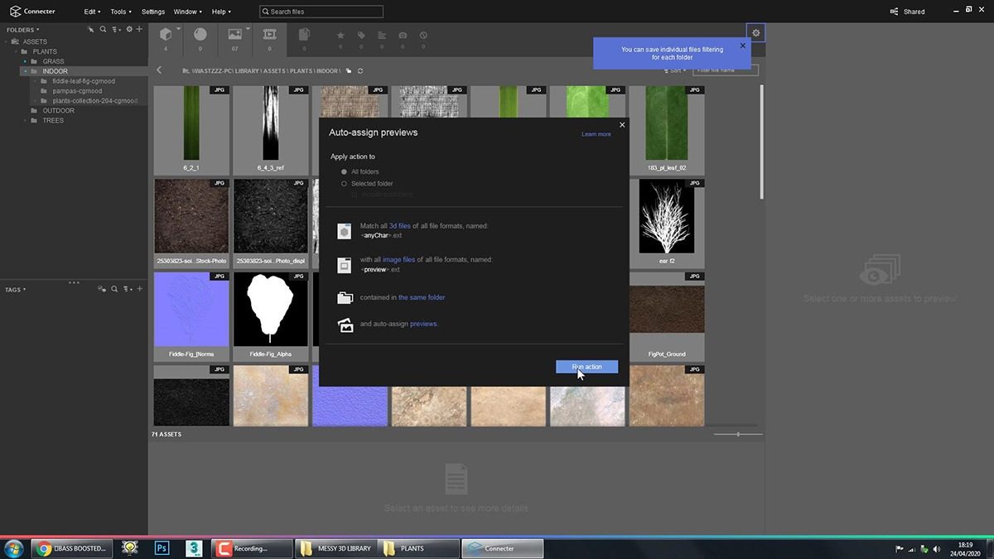Viewport: 994px width, 559px height.
Task: Open filter settings gear icon
Action: [x=755, y=33]
